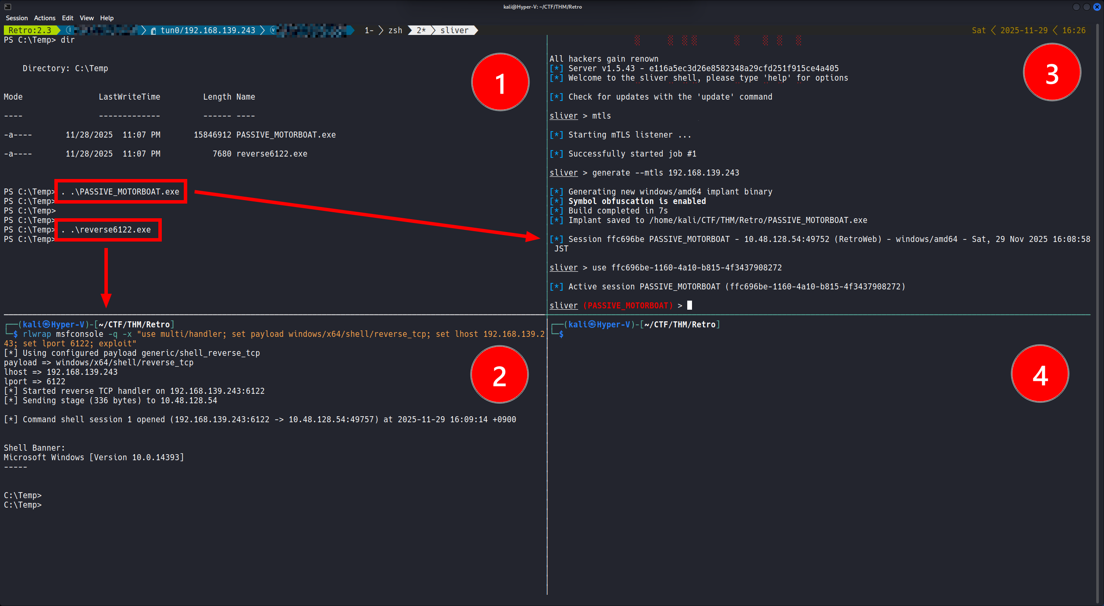This screenshot has width=1104, height=606.
Task: Open the Actions menu
Action: 44,18
